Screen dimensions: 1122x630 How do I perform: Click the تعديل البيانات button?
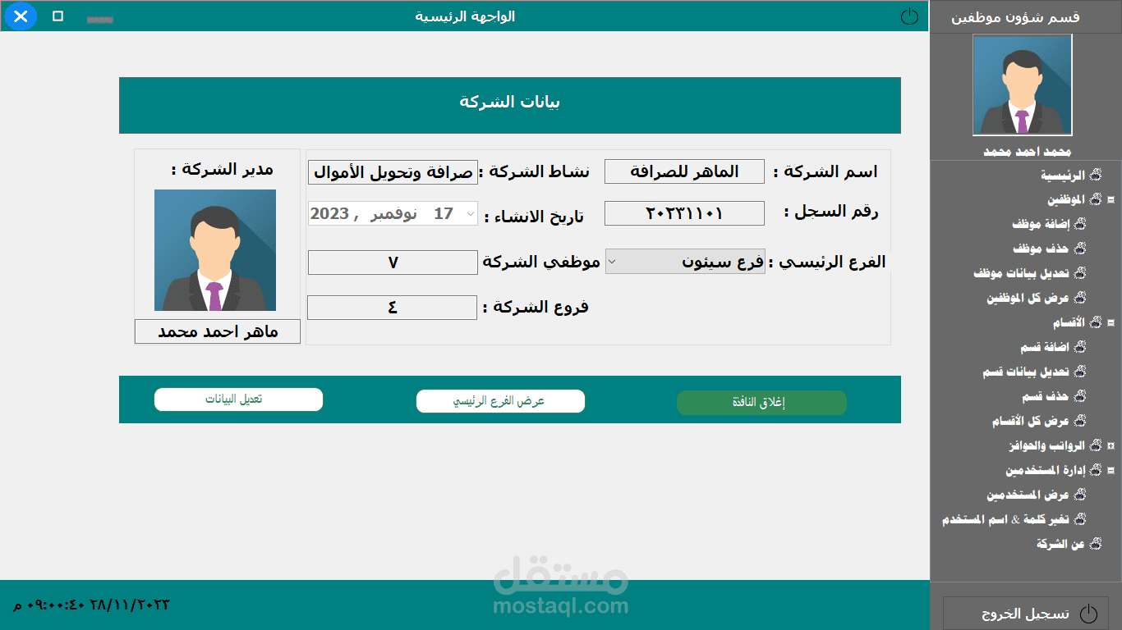[238, 399]
